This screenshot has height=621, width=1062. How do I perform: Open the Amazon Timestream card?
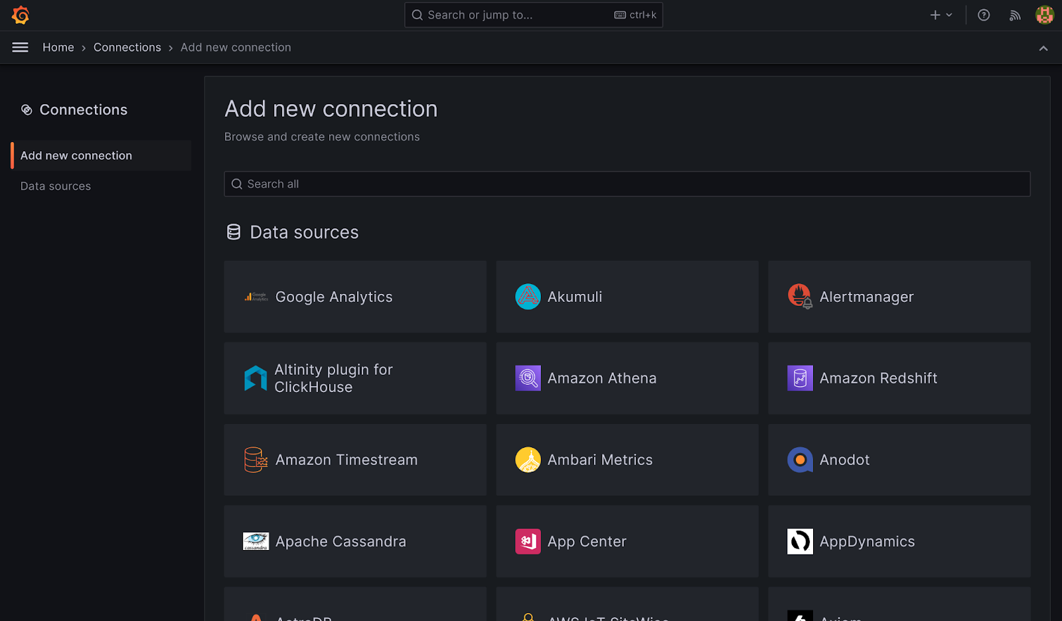coord(355,460)
